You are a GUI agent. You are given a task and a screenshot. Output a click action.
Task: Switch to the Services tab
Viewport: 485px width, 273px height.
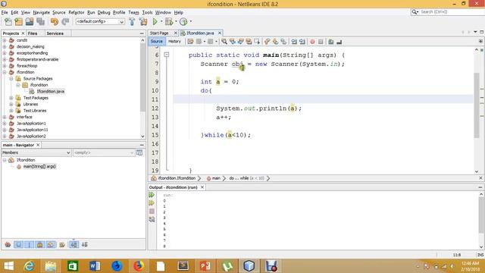click(55, 33)
